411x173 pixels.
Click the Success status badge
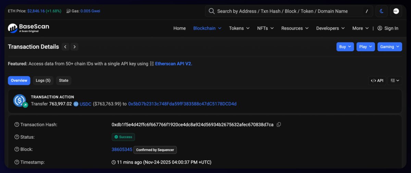coord(123,137)
